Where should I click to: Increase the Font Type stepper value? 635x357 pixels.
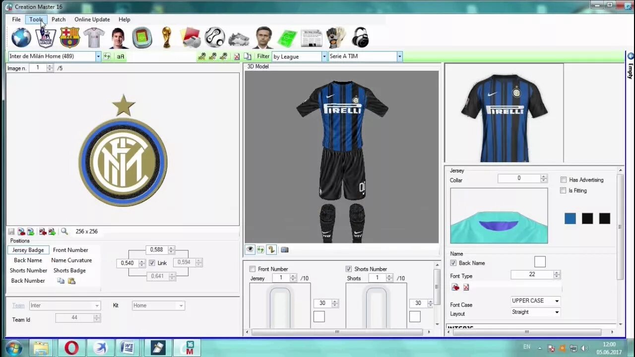(556, 273)
